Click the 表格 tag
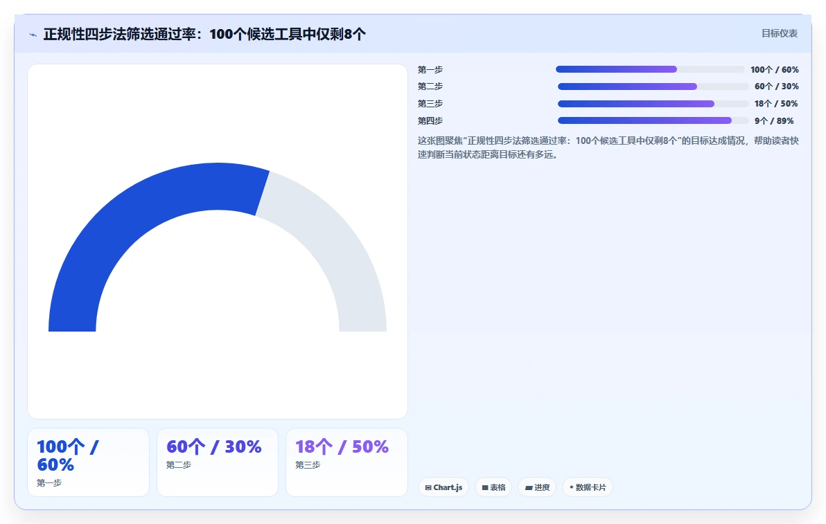 (493, 487)
